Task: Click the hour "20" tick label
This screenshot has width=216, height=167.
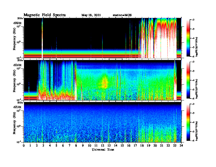Action: tap(155, 145)
